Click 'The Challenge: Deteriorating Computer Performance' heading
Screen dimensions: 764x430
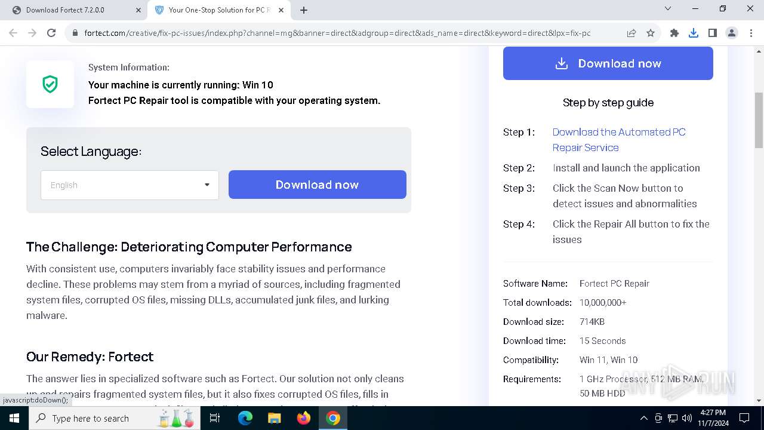[189, 247]
